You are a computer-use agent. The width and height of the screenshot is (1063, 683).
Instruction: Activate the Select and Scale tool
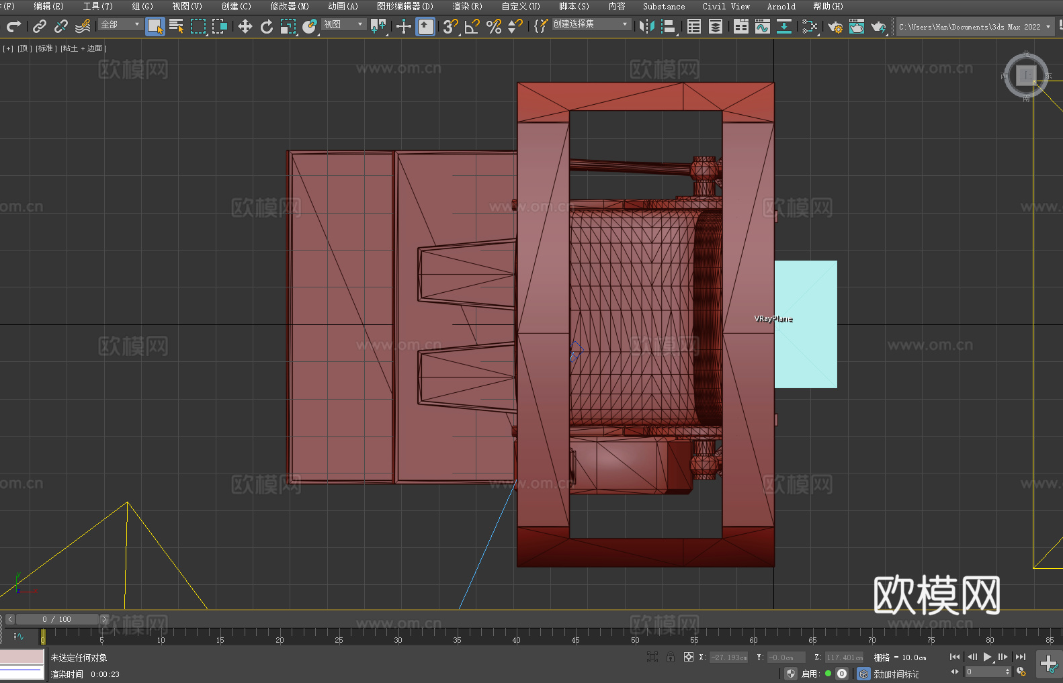(288, 26)
